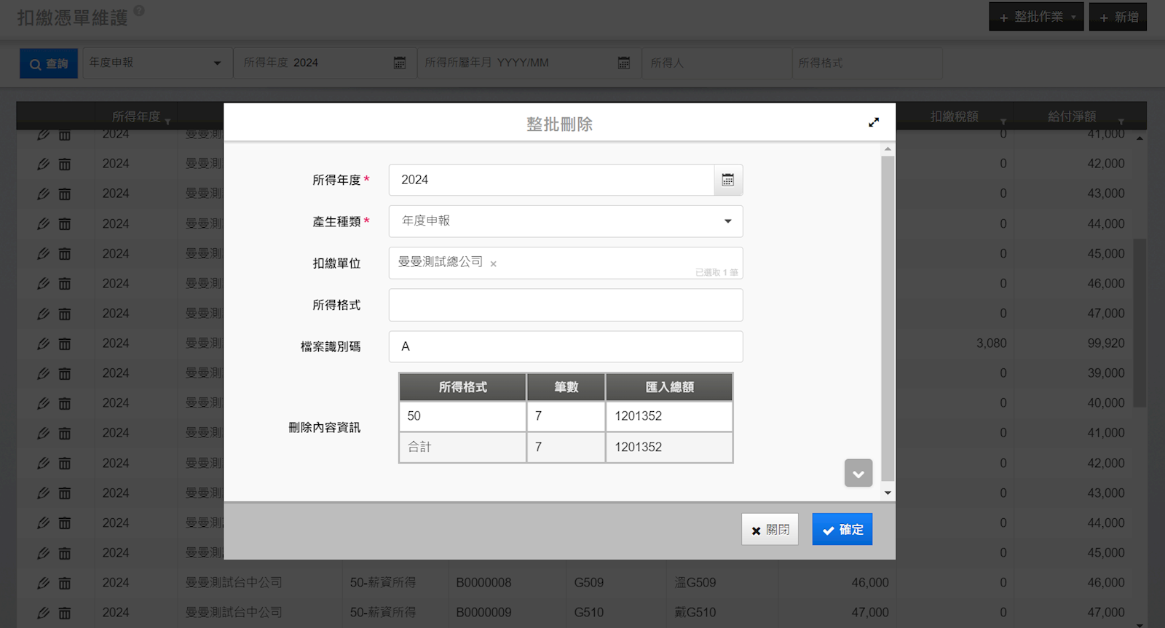This screenshot has width=1165, height=628.
Task: Click the 給付淨額 column header
Action: click(x=1071, y=116)
